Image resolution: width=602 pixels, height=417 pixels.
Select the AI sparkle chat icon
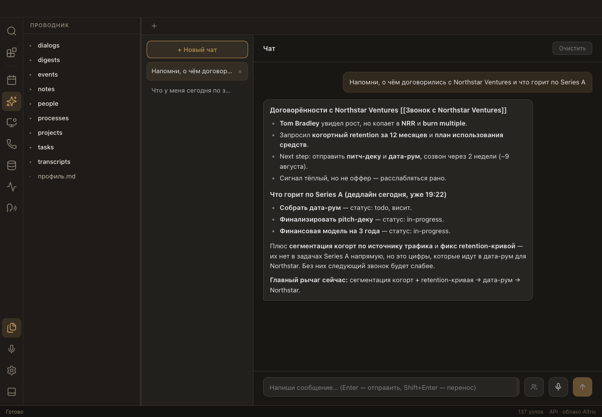(12, 101)
